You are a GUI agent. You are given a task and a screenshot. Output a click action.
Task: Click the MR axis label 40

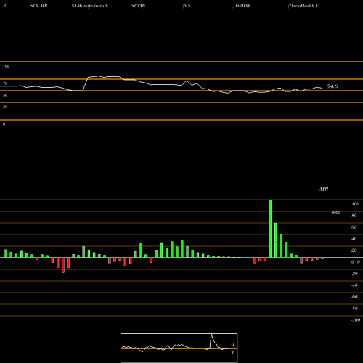354,239
